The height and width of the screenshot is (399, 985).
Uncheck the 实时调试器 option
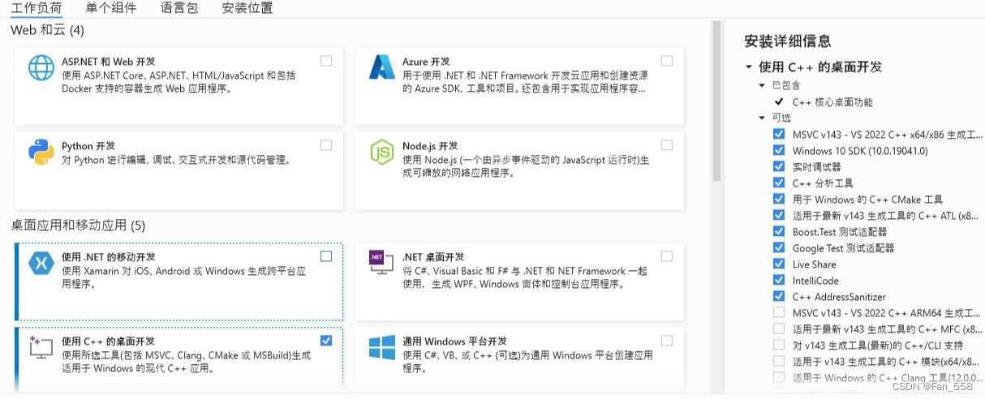coord(779,166)
